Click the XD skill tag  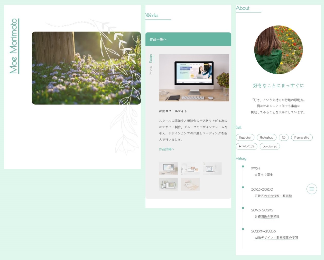click(284, 138)
